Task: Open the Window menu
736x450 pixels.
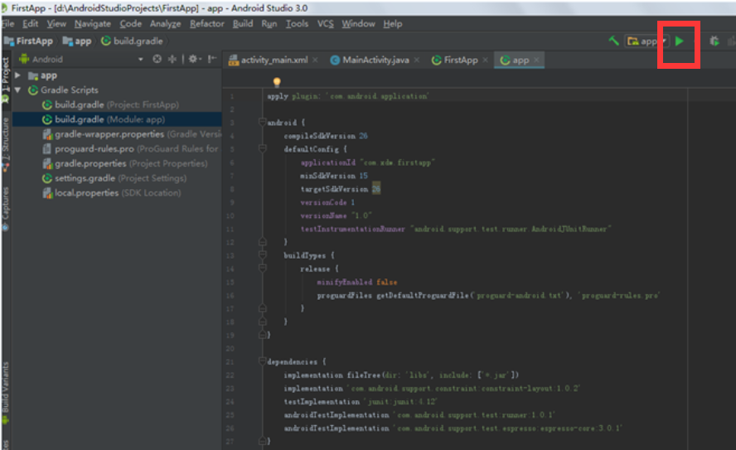Action: coord(358,23)
